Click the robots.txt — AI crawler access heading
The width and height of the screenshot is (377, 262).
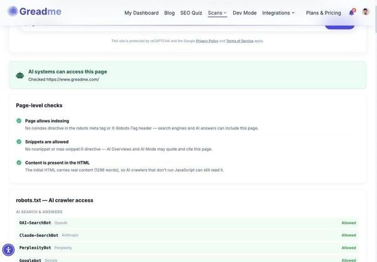click(x=55, y=200)
